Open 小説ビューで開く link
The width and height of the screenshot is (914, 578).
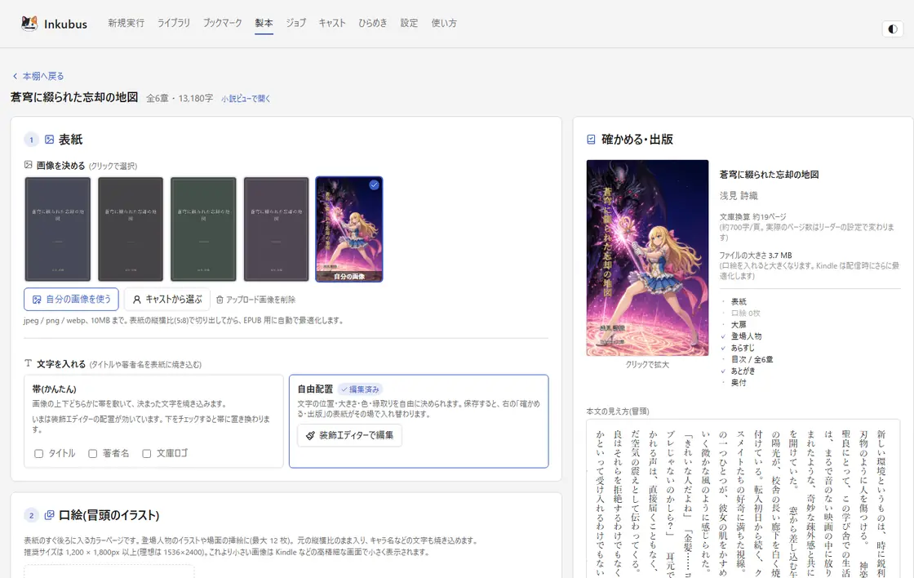[x=246, y=99]
